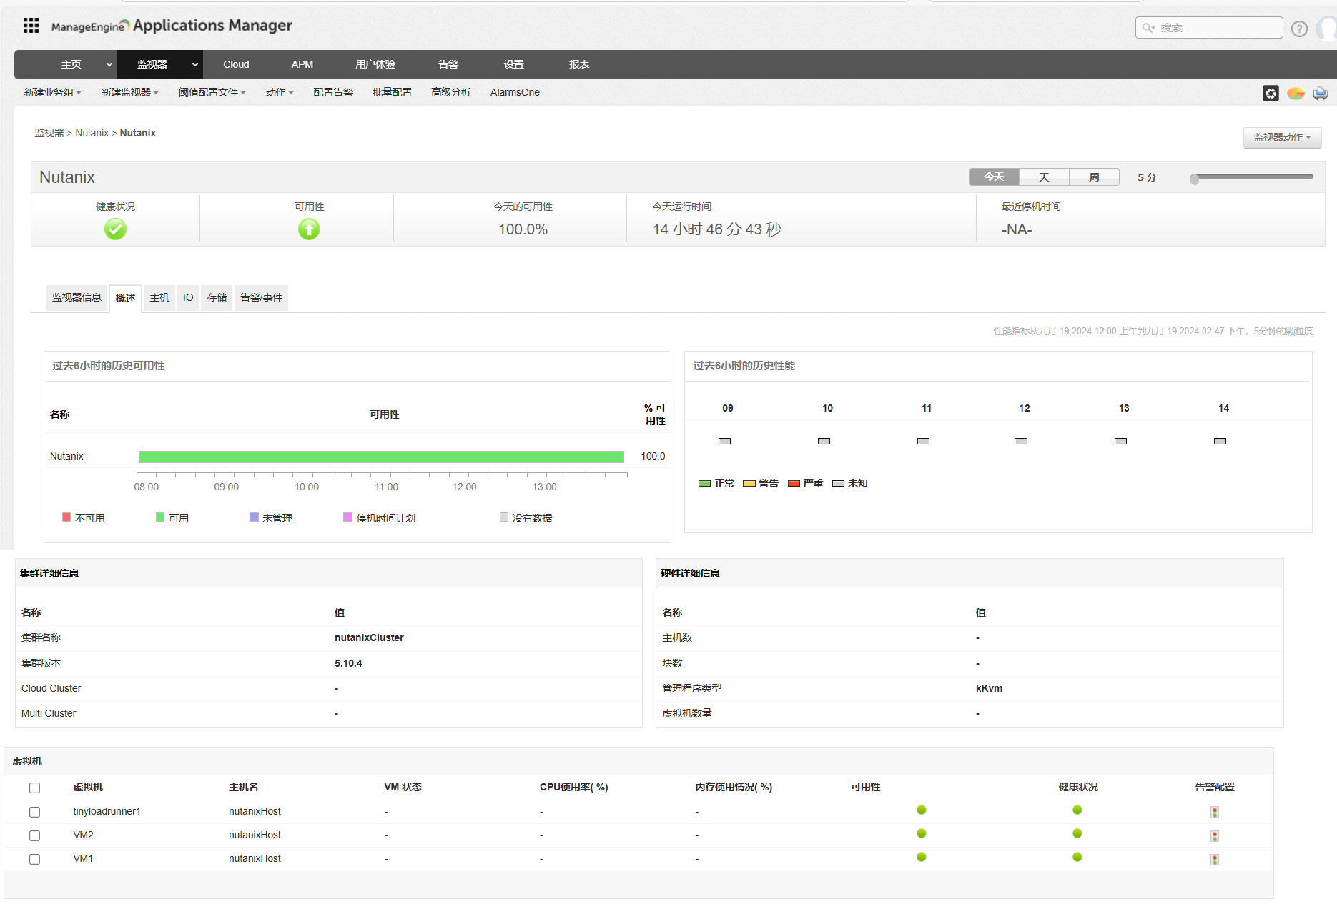Viewport: 1337px width, 909px height.
Task: Click the pie chart report icon
Action: point(1296,94)
